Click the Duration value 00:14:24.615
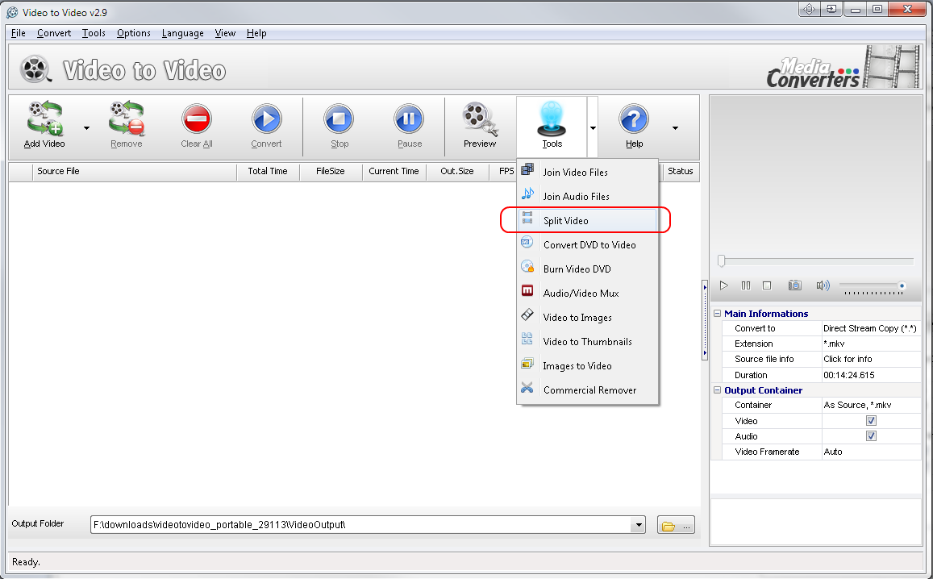The image size is (933, 579). point(849,376)
